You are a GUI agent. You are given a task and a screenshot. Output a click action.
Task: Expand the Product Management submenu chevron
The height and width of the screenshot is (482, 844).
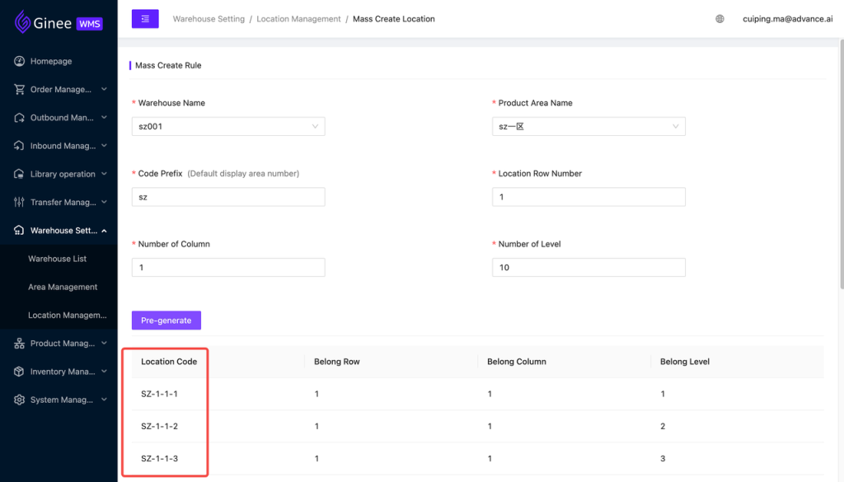pos(104,344)
